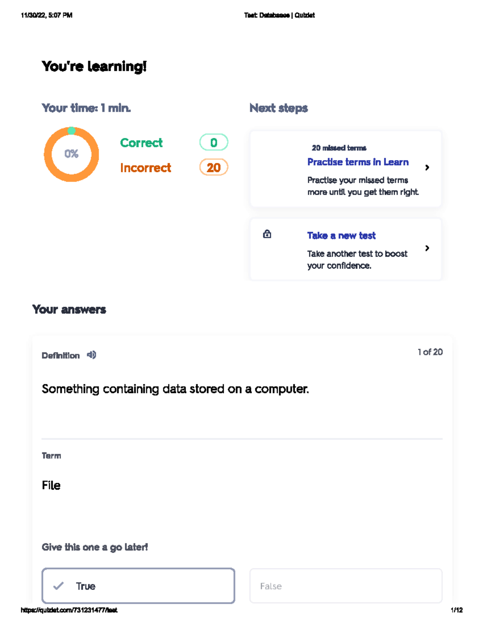
Task: Click the green dot on progress ring
Action: pyautogui.click(x=72, y=130)
